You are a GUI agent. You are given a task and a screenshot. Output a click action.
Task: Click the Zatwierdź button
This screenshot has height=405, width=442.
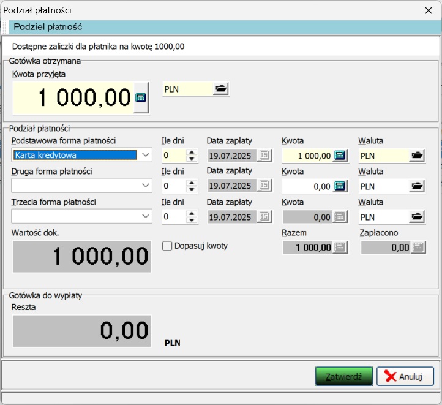[343, 377]
